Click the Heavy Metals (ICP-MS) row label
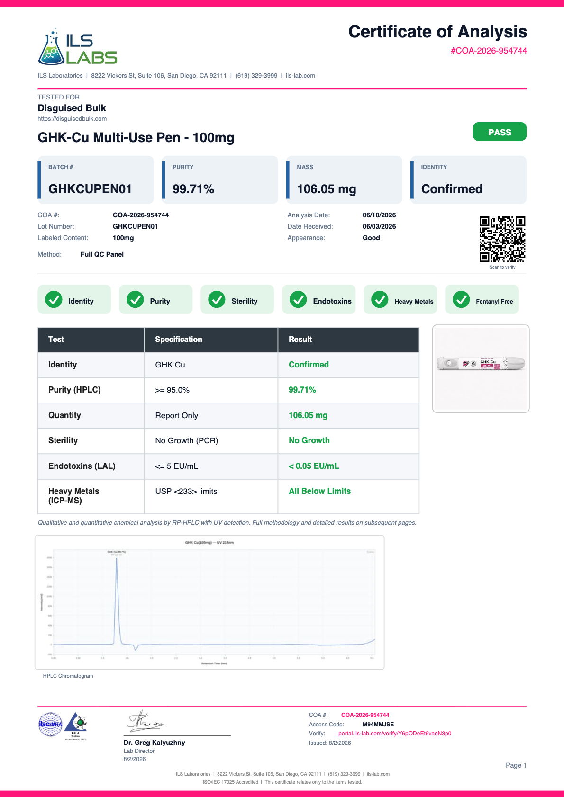Screen dimensions: 564x797 pyautogui.click(x=74, y=496)
